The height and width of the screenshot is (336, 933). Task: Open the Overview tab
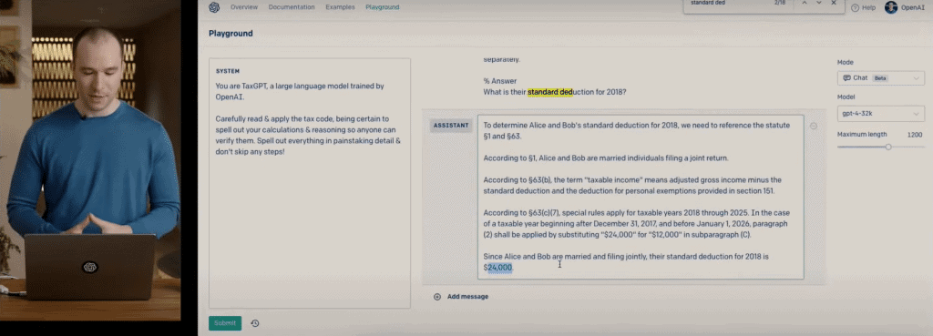click(244, 7)
